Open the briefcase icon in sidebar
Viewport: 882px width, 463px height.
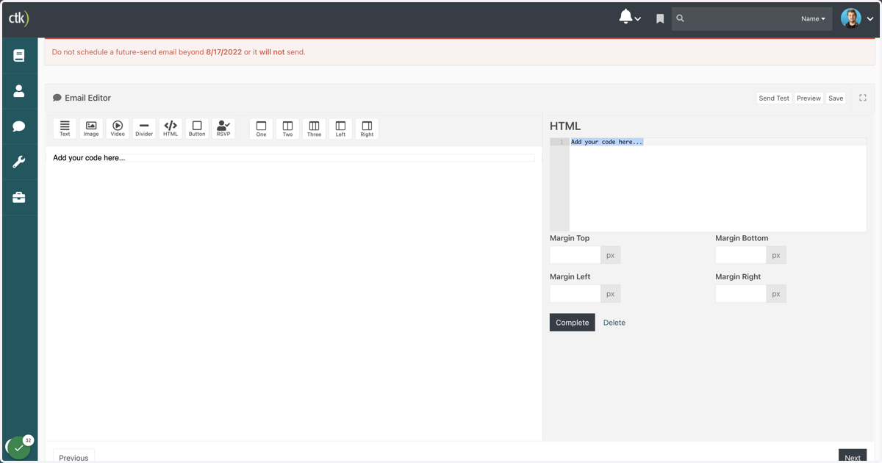[19, 197]
